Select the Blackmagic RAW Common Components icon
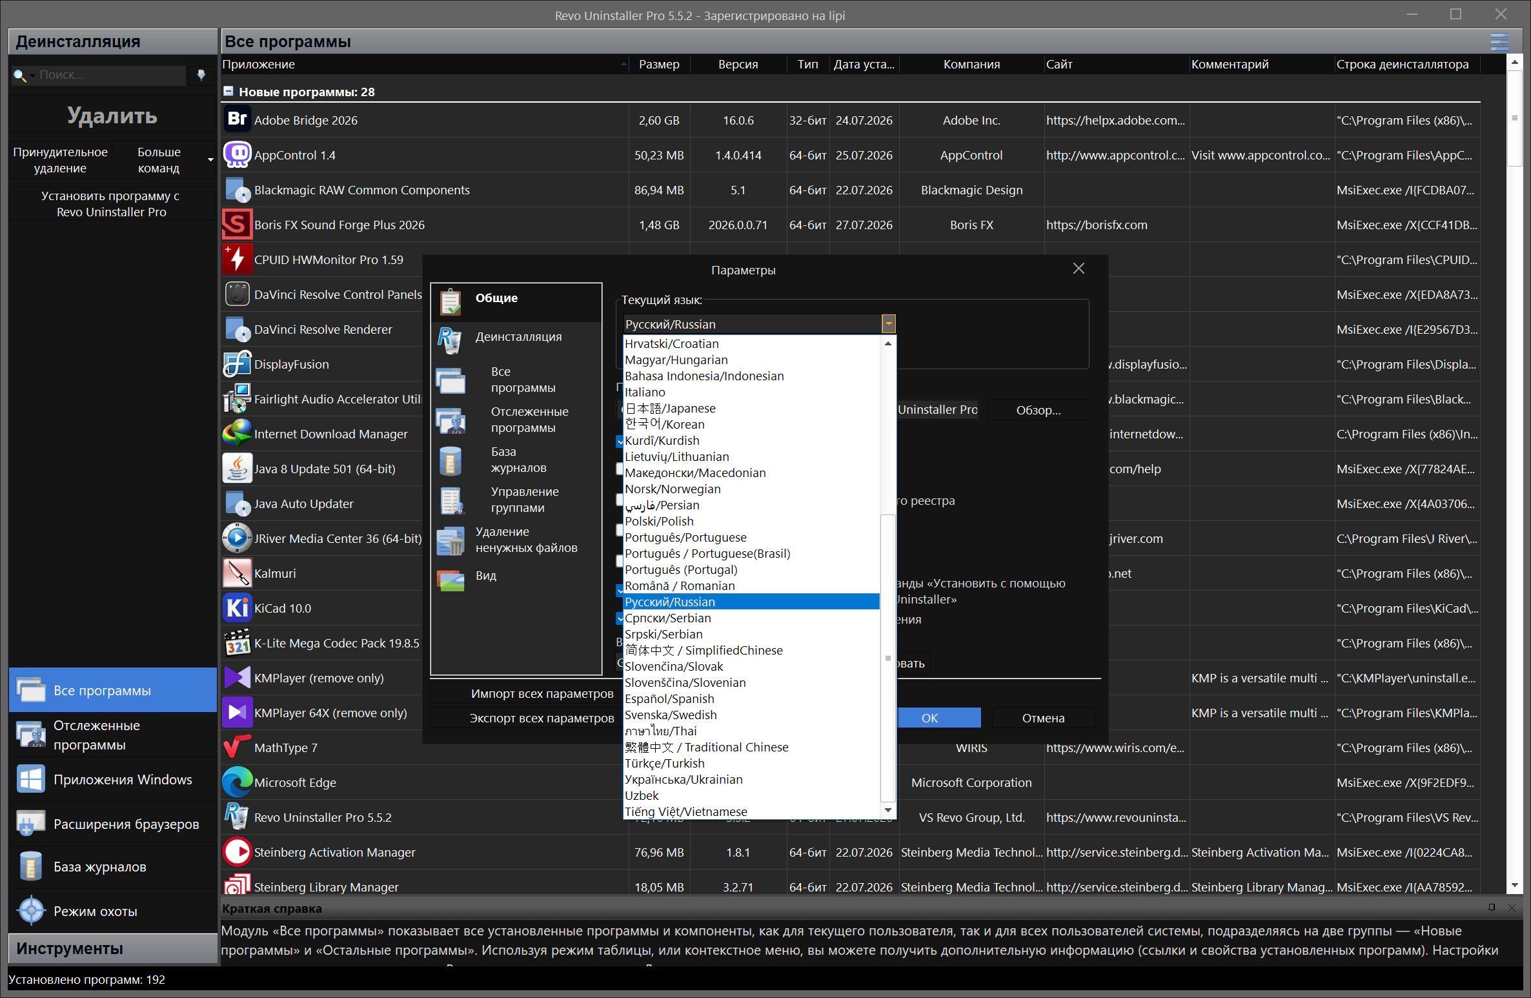The height and width of the screenshot is (998, 1531). click(x=237, y=190)
